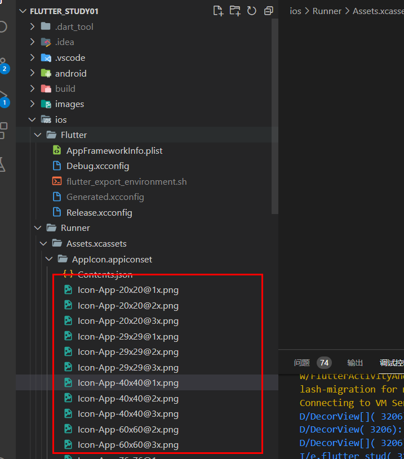Open flutter_export_environment.sh file

pyautogui.click(x=127, y=182)
